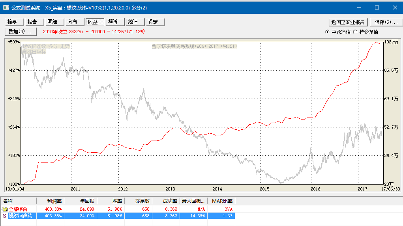
Task: Switch to the 统计 statistics tab
Action: (x=135, y=22)
